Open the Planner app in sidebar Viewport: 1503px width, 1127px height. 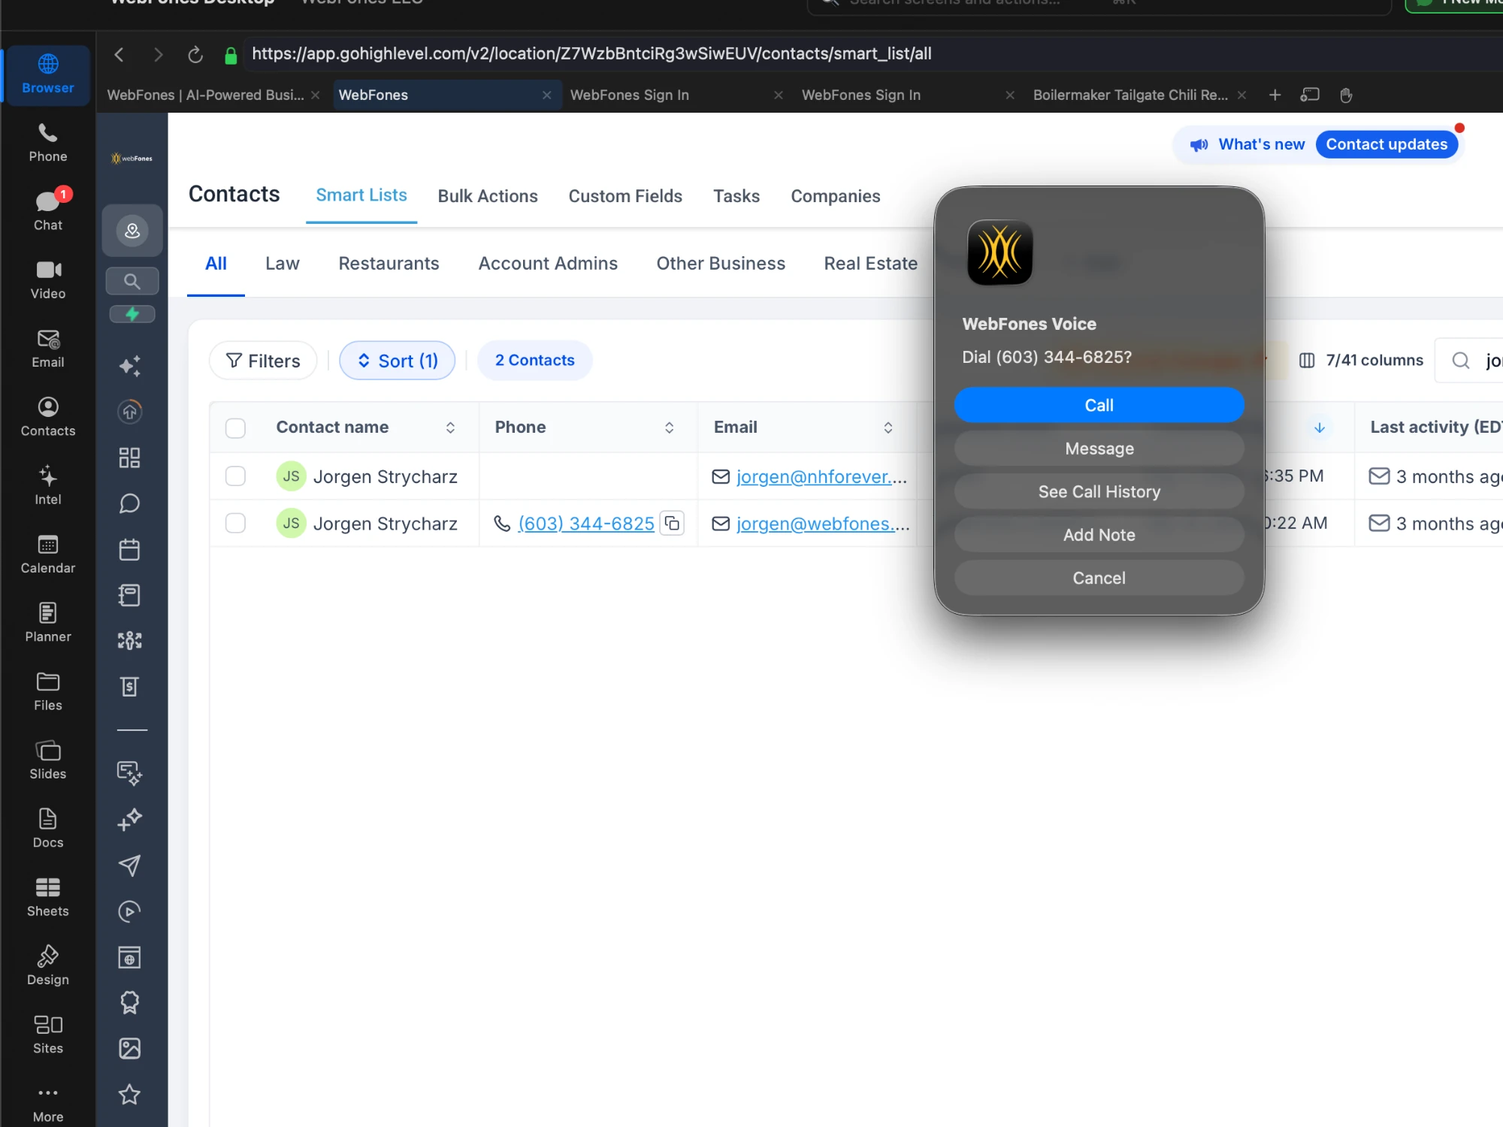pos(48,623)
